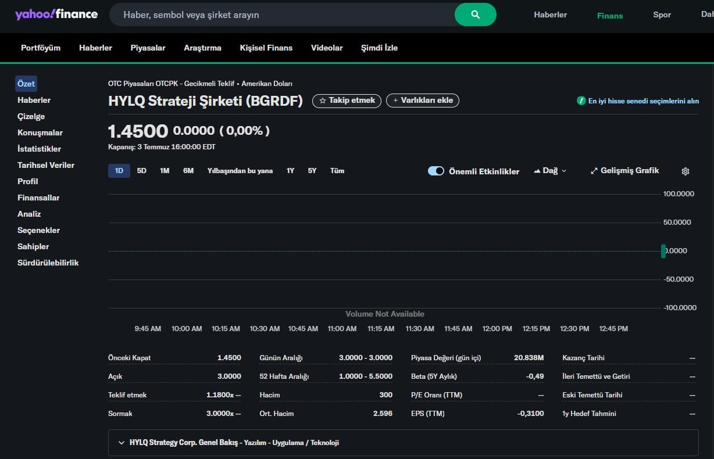Click the Varlıkları ekle button
This screenshot has width=714, height=459.
point(423,101)
